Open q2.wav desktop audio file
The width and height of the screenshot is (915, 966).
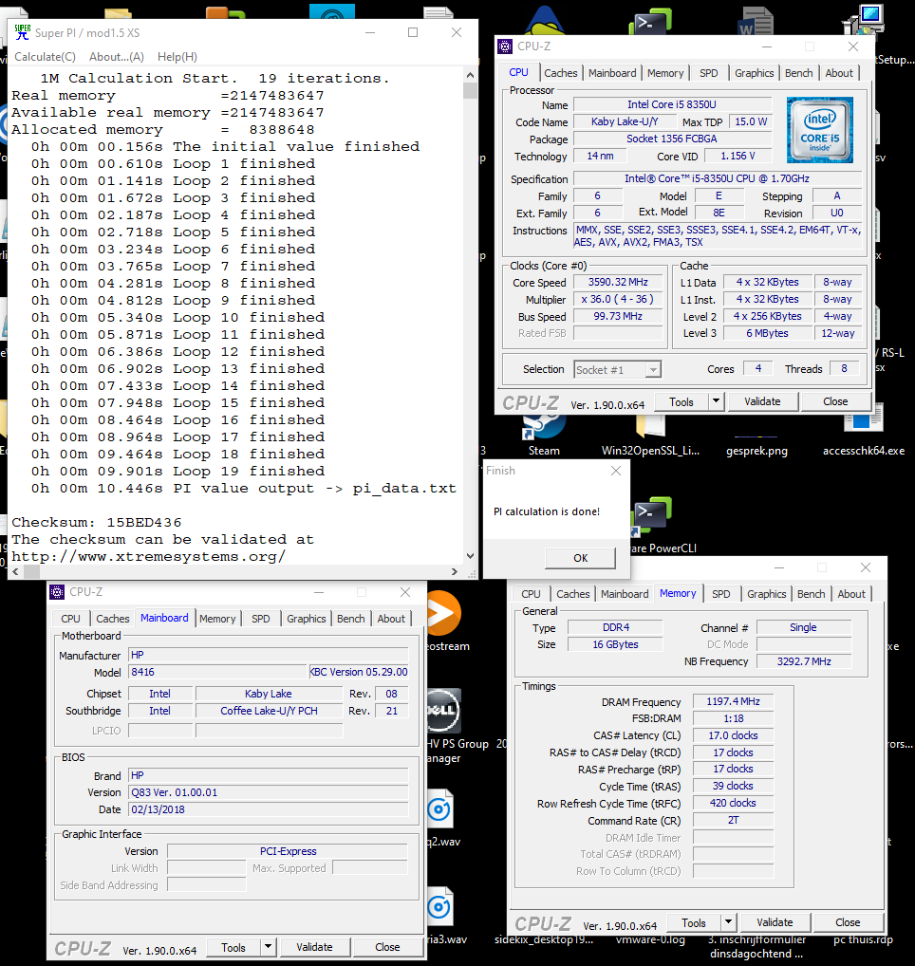coord(442,818)
